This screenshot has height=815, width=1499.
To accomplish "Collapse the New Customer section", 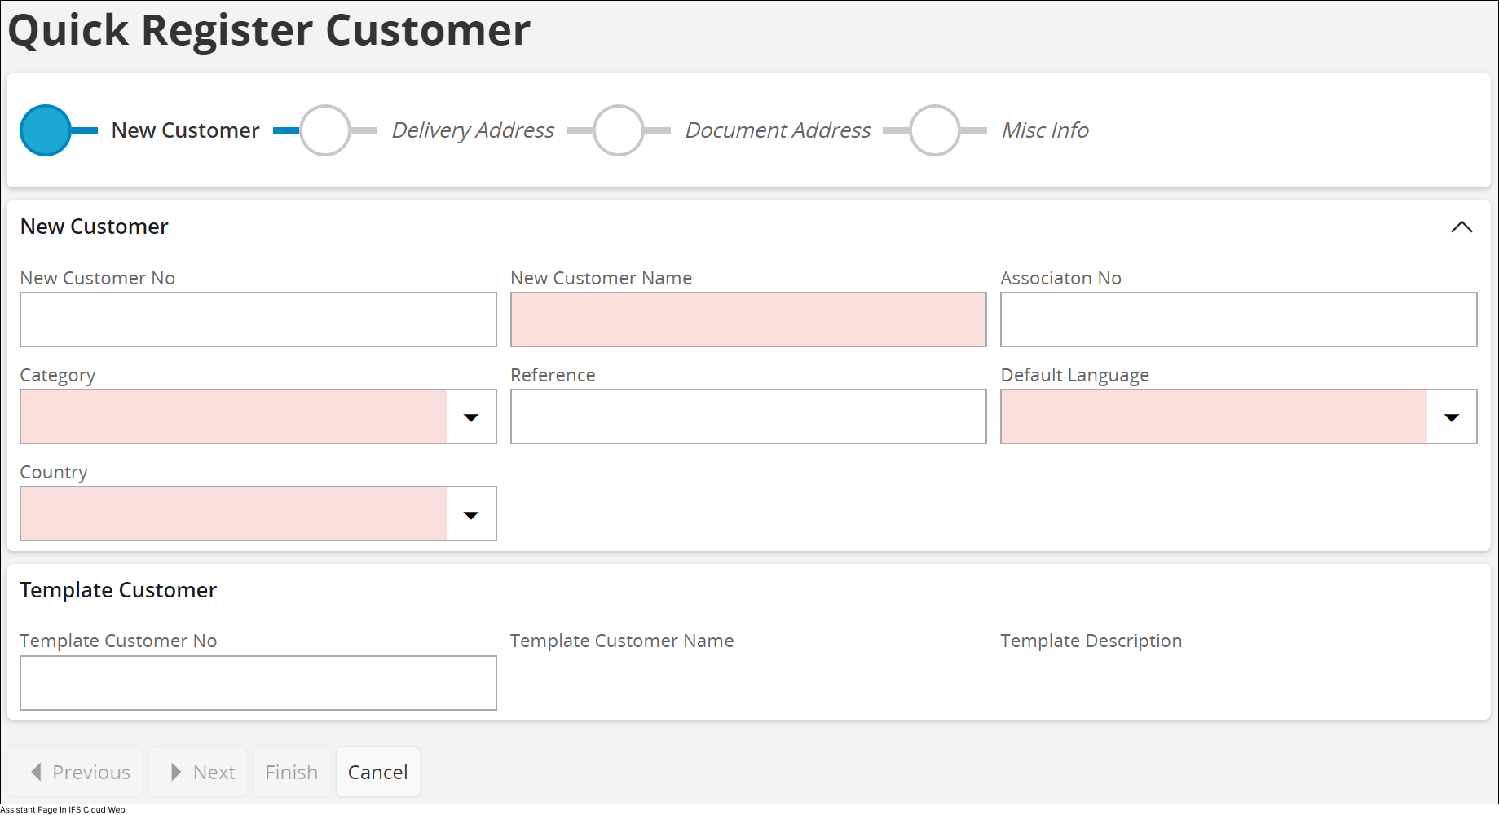I will point(1462,227).
